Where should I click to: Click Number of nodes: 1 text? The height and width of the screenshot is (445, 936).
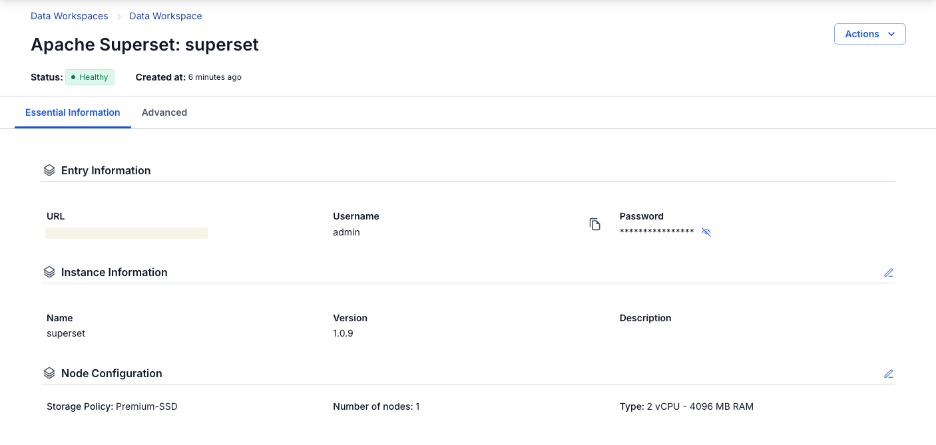click(x=376, y=406)
